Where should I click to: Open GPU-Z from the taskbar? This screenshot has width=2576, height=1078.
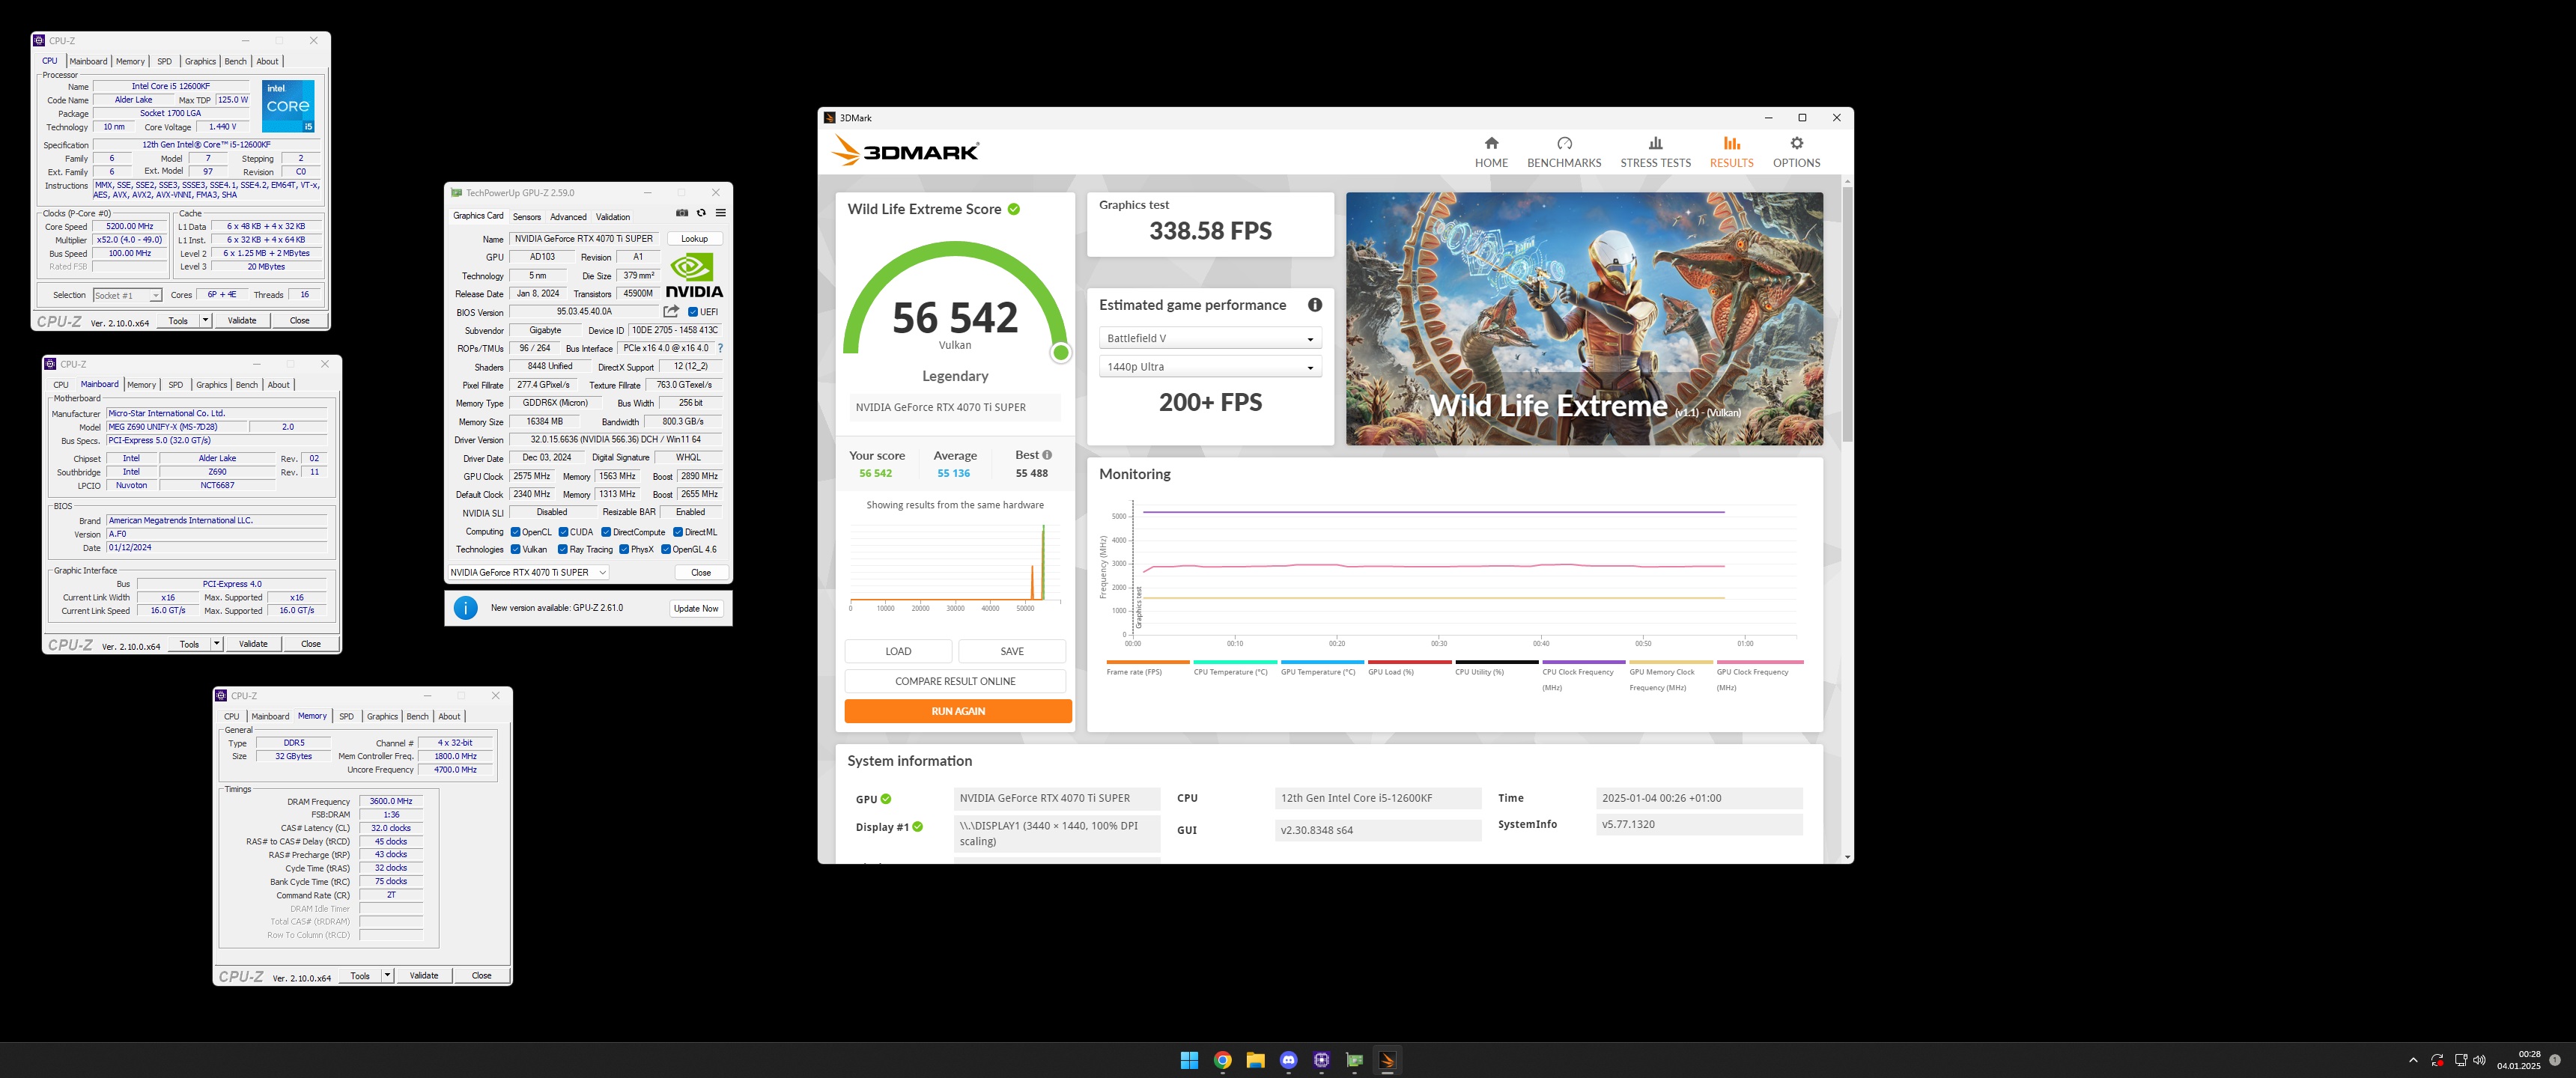pyautogui.click(x=1354, y=1060)
